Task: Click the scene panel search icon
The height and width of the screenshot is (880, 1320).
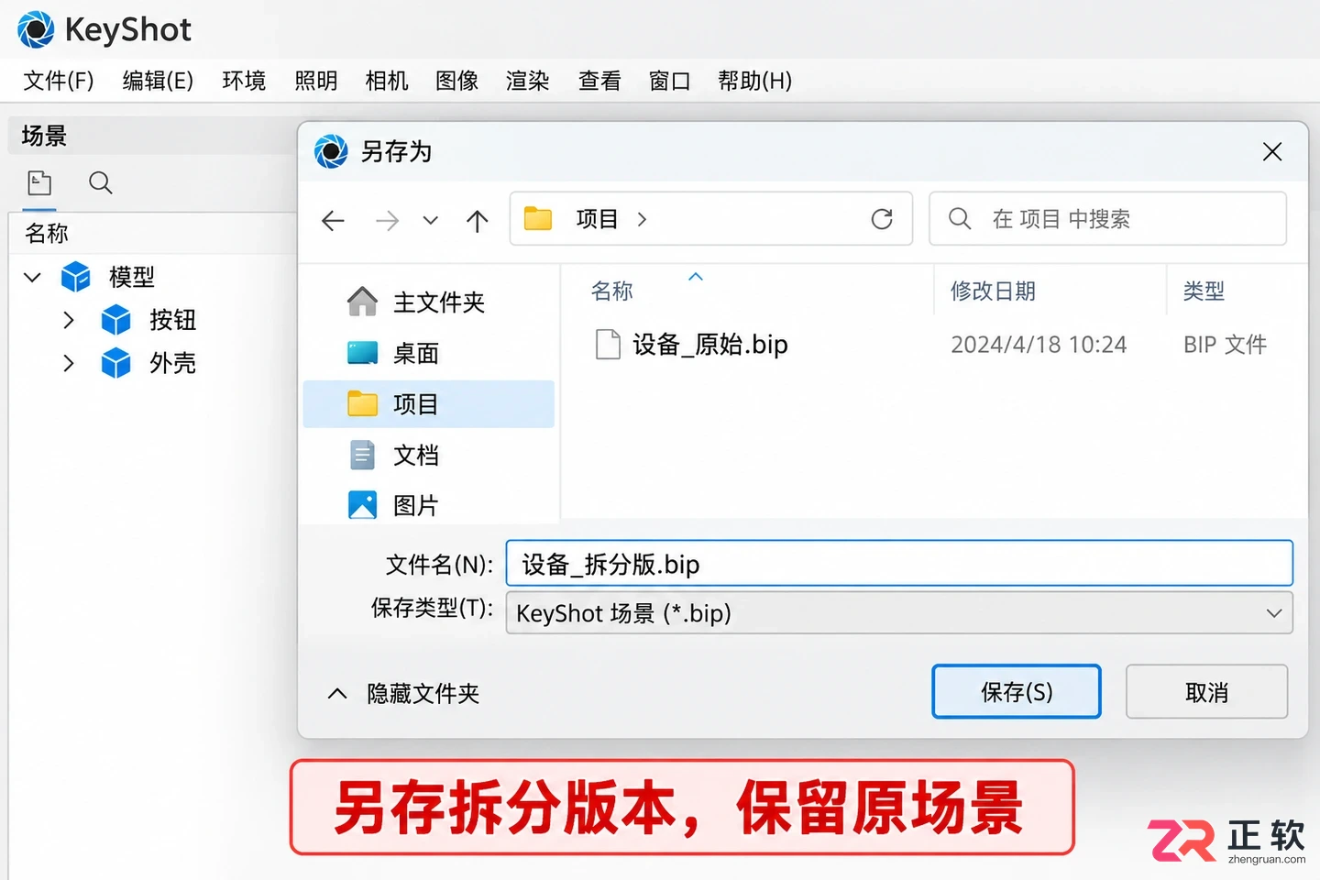Action: pos(101,183)
